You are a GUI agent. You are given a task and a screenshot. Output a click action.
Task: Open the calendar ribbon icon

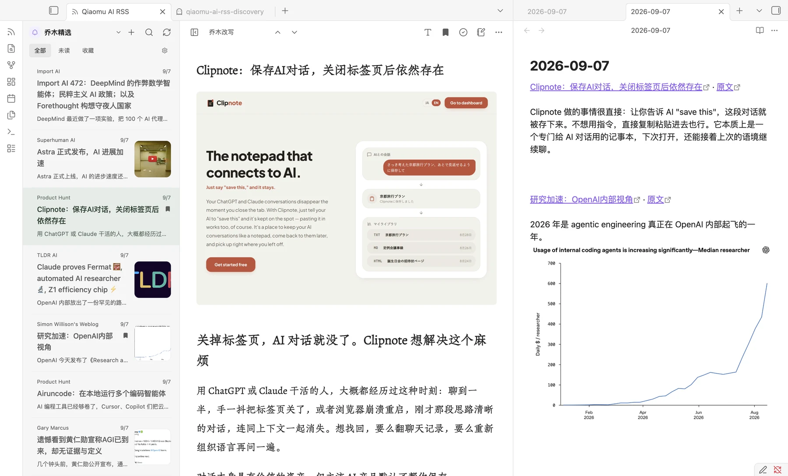pyautogui.click(x=11, y=98)
